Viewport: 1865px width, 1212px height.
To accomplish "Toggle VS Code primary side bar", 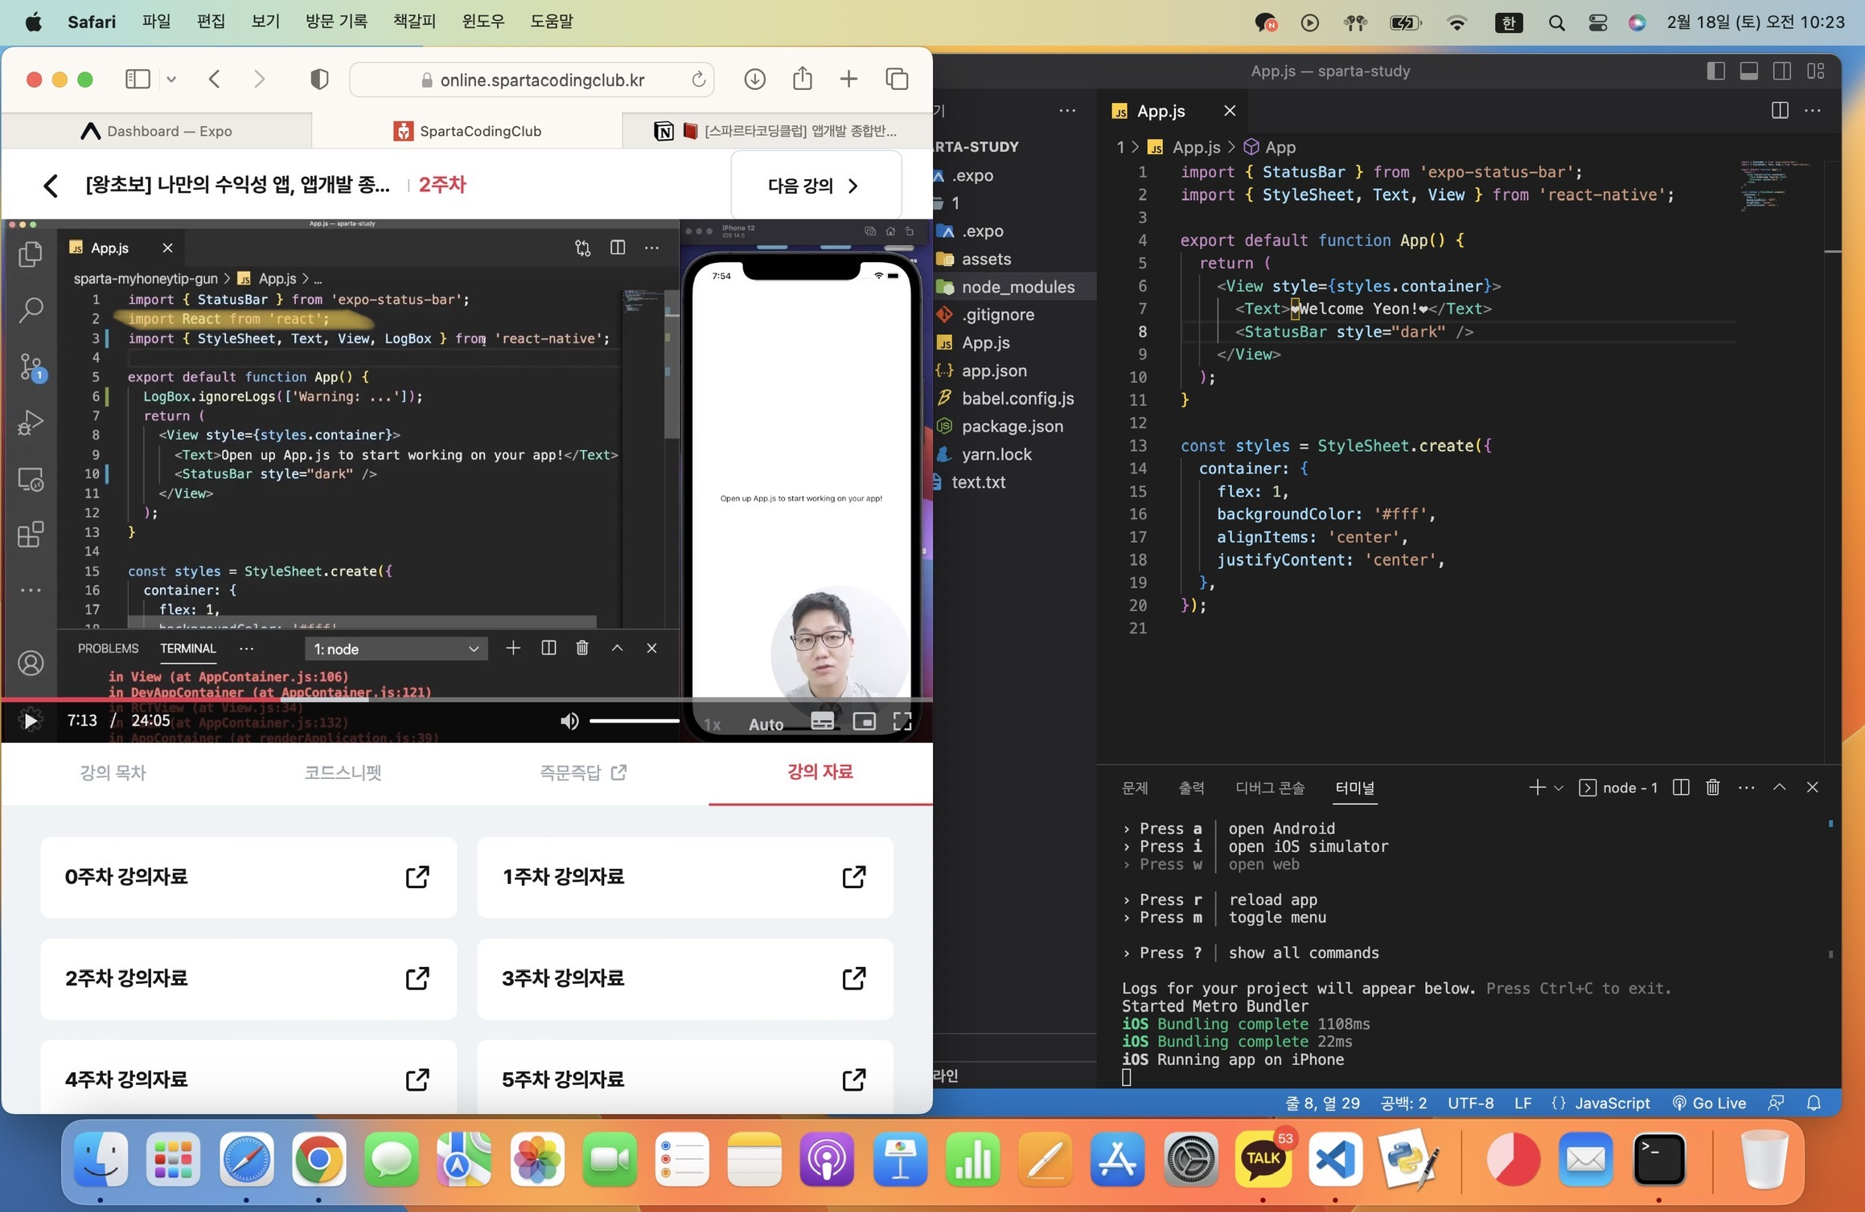I will [1715, 71].
